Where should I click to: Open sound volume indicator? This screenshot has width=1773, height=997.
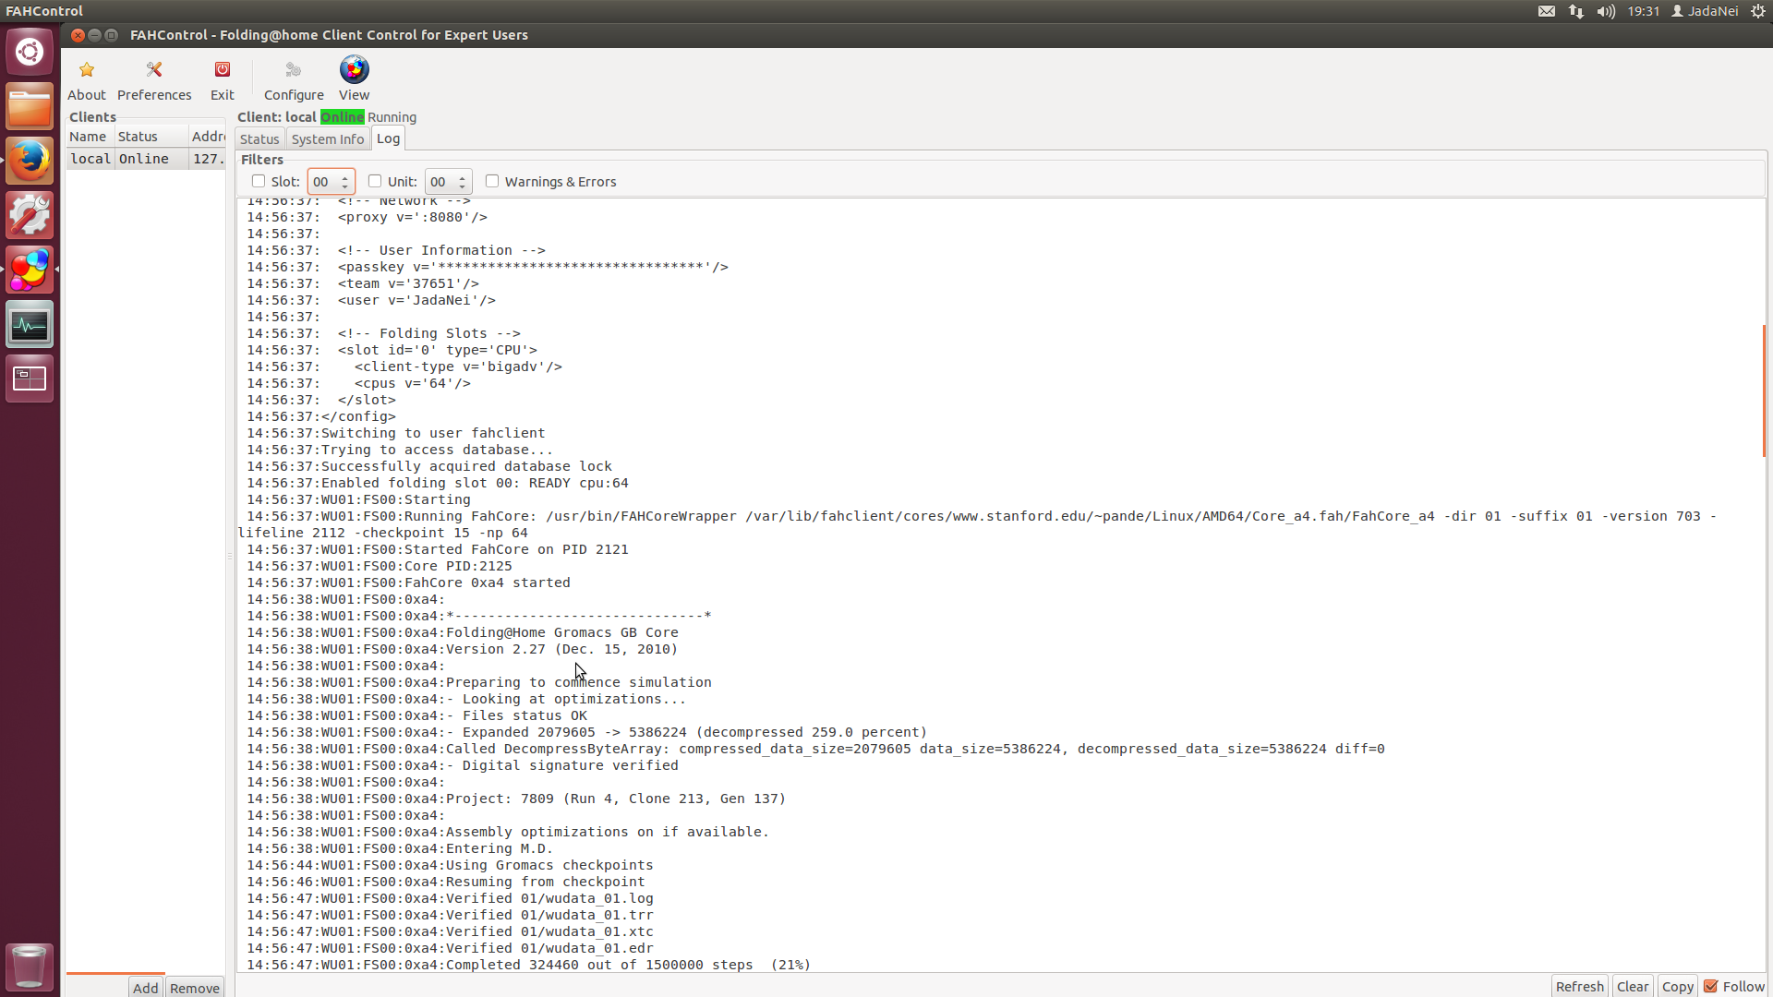1606,11
